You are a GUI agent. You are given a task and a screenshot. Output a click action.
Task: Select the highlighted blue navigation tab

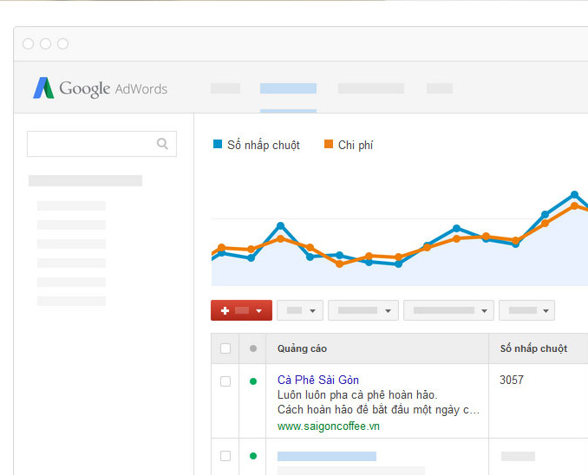pos(288,88)
